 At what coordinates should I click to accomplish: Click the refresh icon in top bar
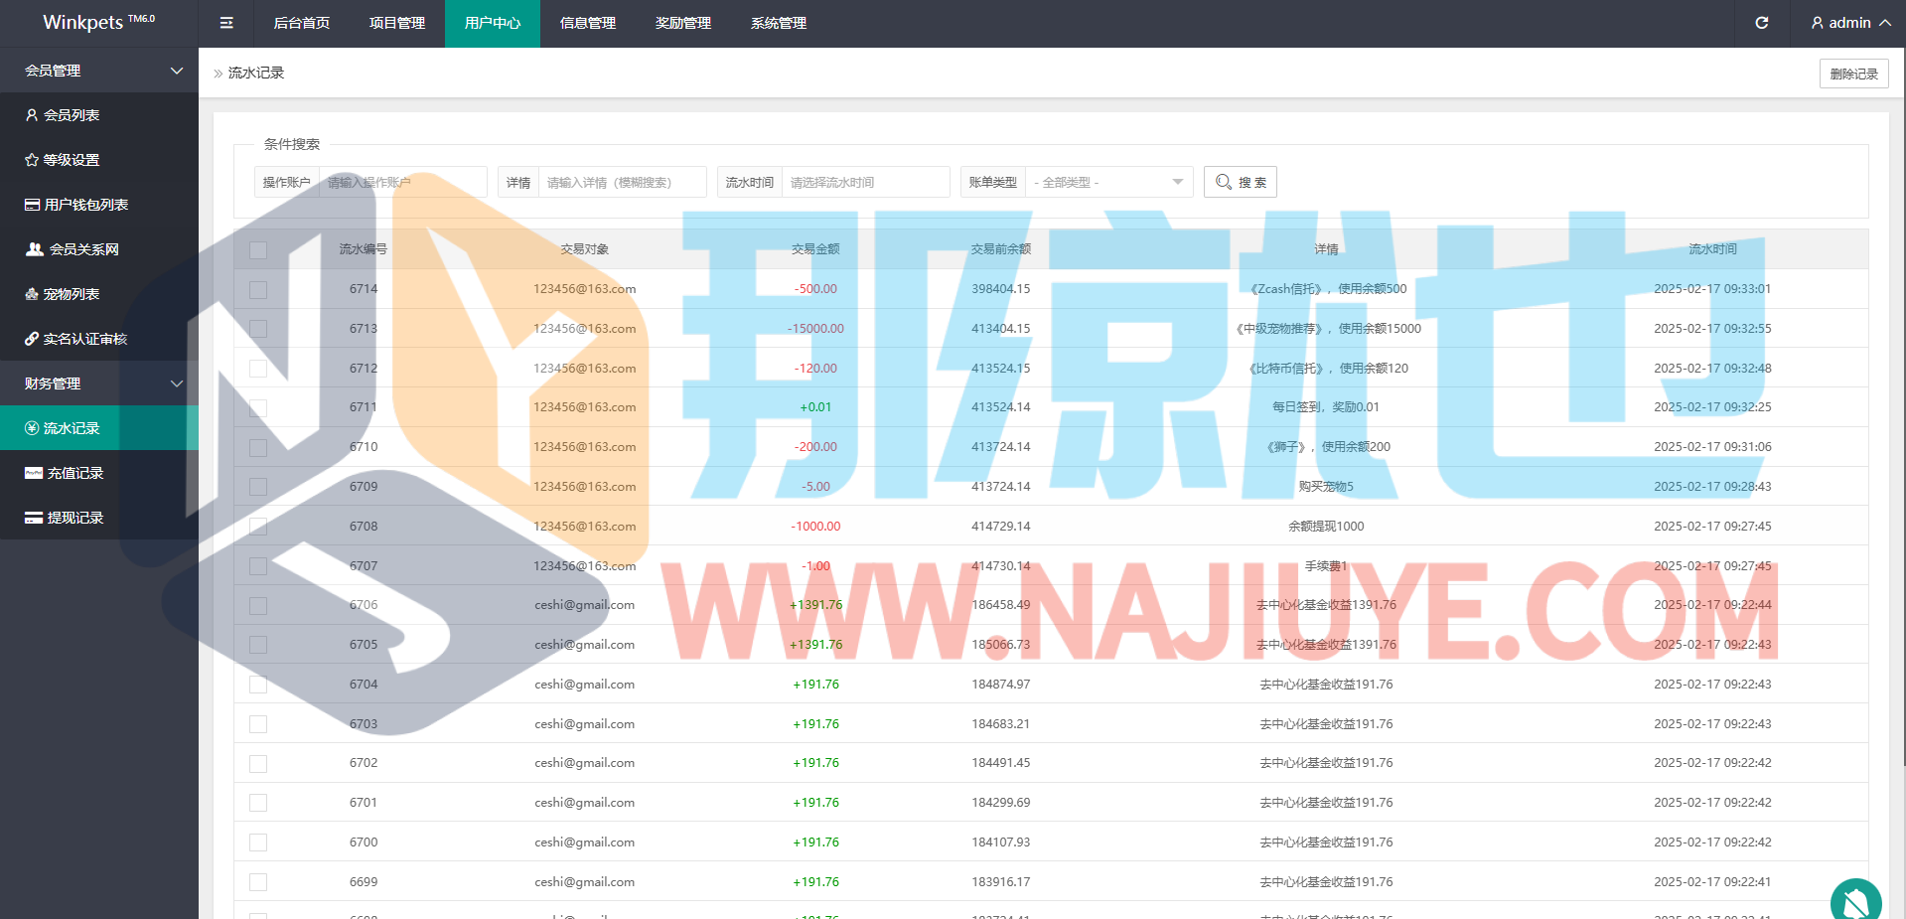point(1761,23)
